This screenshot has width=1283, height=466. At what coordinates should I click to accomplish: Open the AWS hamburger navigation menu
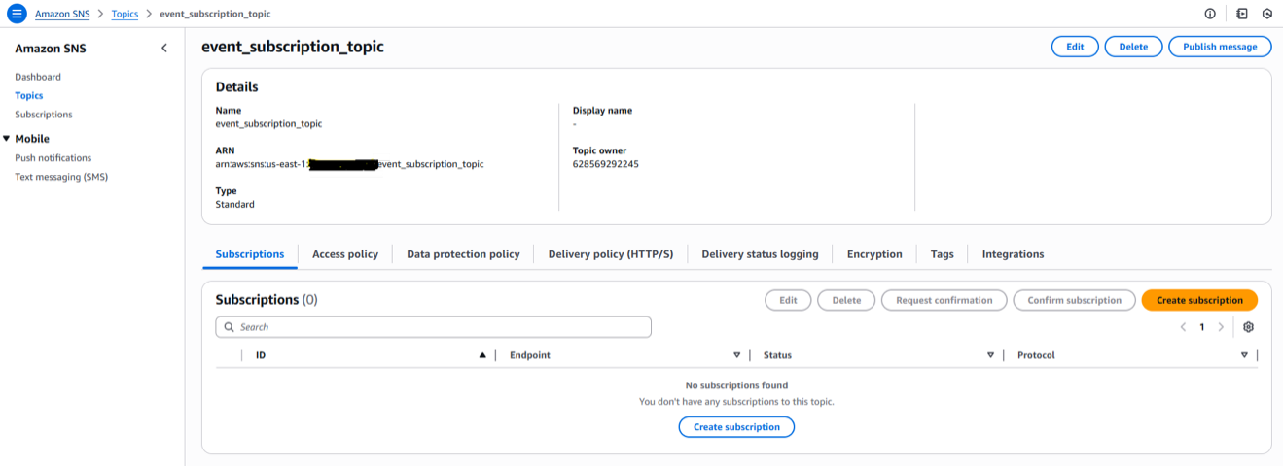point(17,14)
